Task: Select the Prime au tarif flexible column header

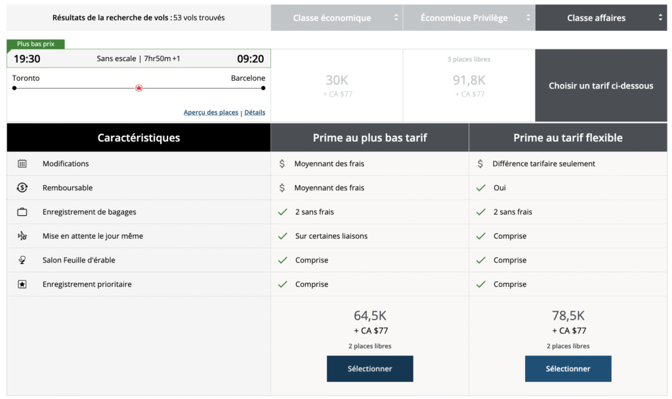Action: coord(568,137)
